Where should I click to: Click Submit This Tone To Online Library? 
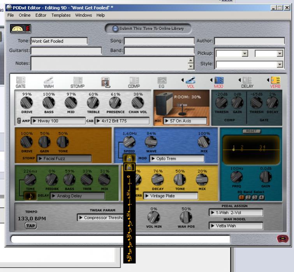click(x=148, y=28)
